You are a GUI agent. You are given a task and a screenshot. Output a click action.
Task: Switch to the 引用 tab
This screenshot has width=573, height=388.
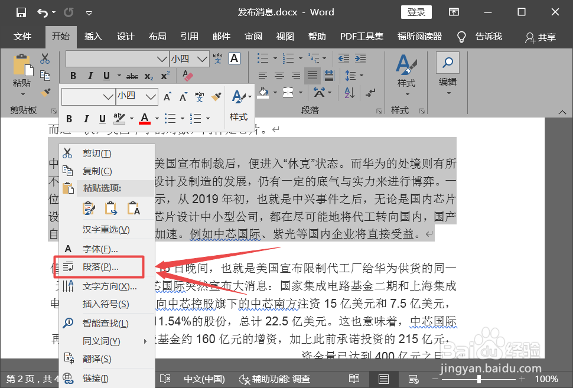tap(189, 37)
